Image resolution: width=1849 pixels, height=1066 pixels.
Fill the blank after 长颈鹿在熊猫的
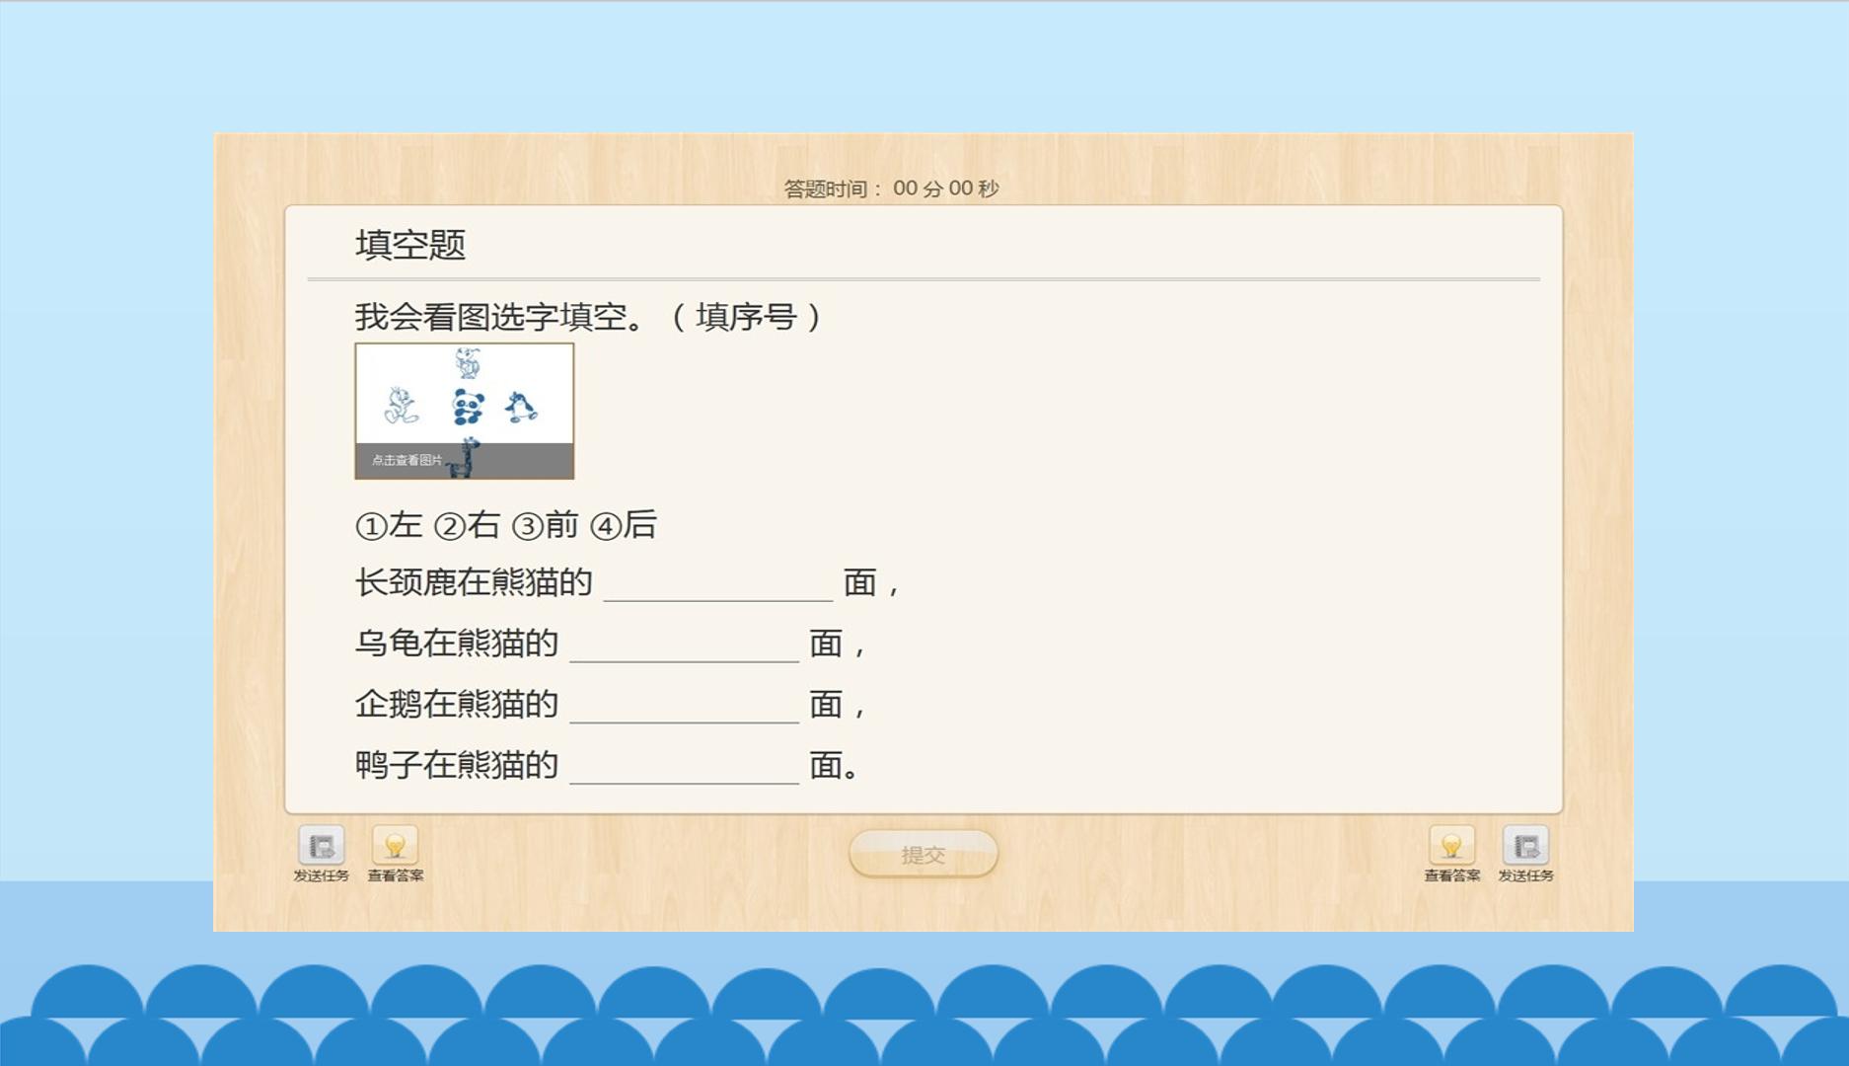click(717, 584)
